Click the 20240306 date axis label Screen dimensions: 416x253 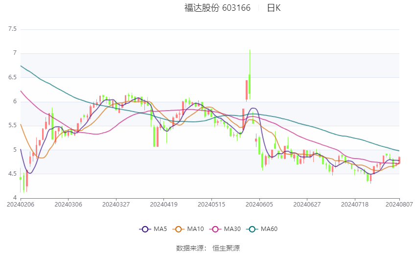pos(68,205)
